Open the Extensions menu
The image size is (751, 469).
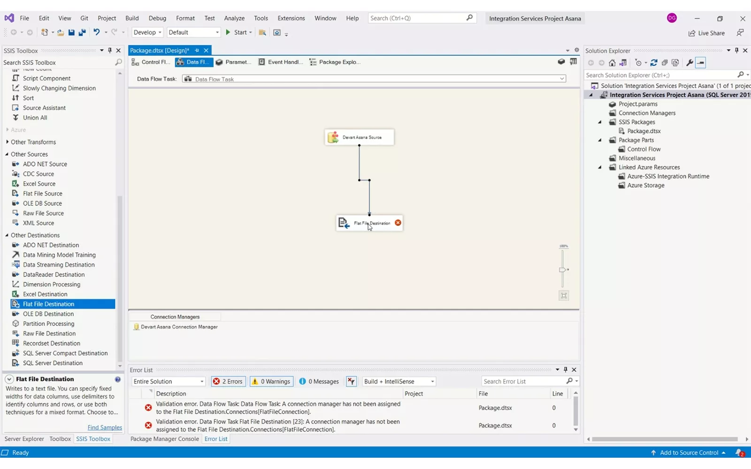[291, 18]
